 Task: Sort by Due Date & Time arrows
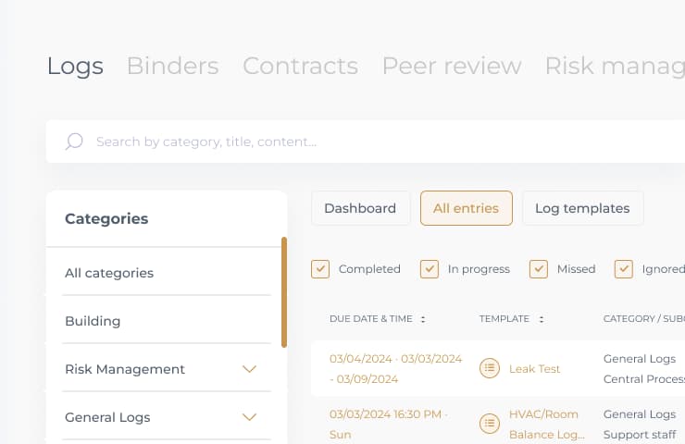point(423,319)
